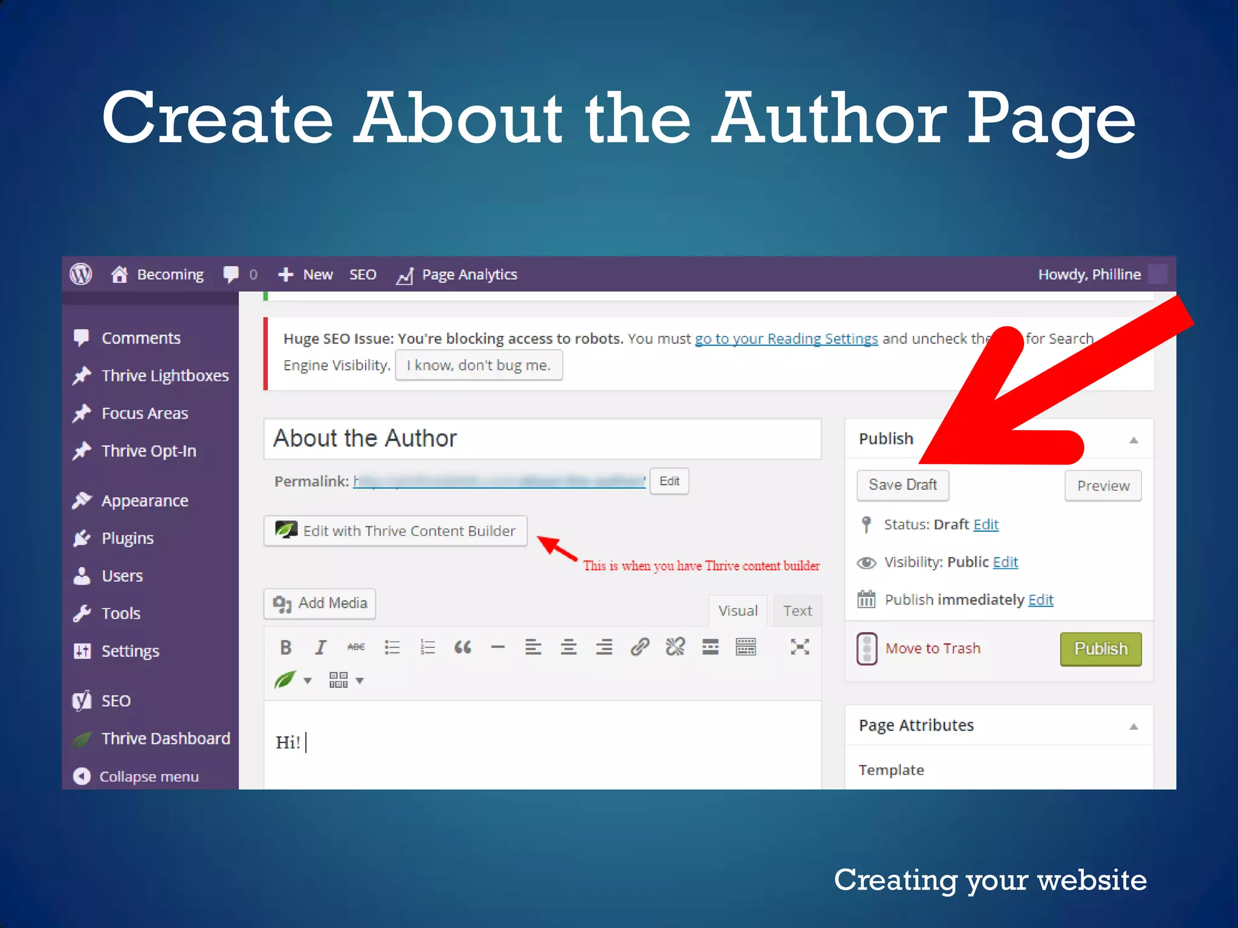Collapse the Publish panel
The height and width of the screenshot is (928, 1238).
point(1134,440)
